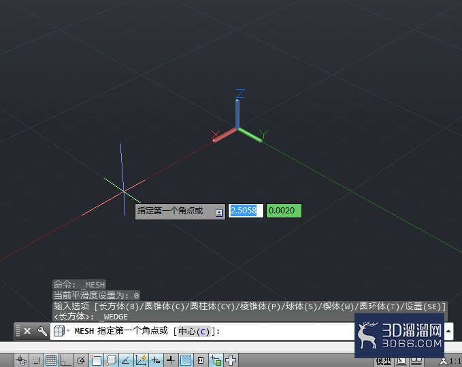Toggle Ortho Mode in status bar
The width and height of the screenshot is (462, 367).
pos(65,360)
